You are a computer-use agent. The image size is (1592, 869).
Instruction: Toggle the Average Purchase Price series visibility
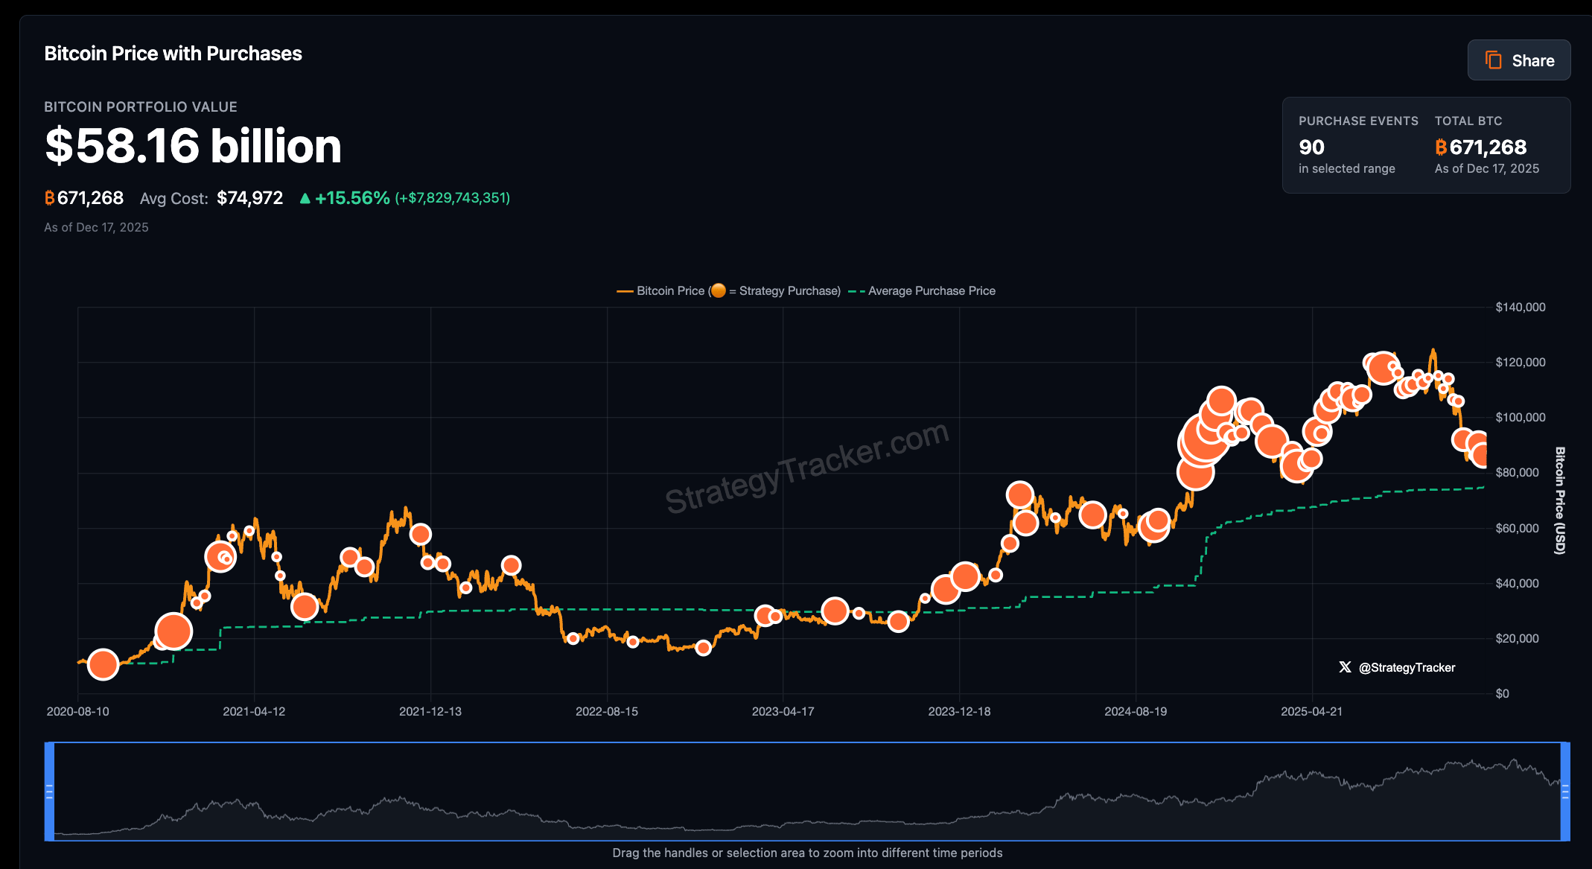931,290
